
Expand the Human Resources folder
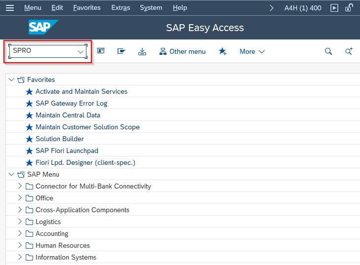(20, 245)
